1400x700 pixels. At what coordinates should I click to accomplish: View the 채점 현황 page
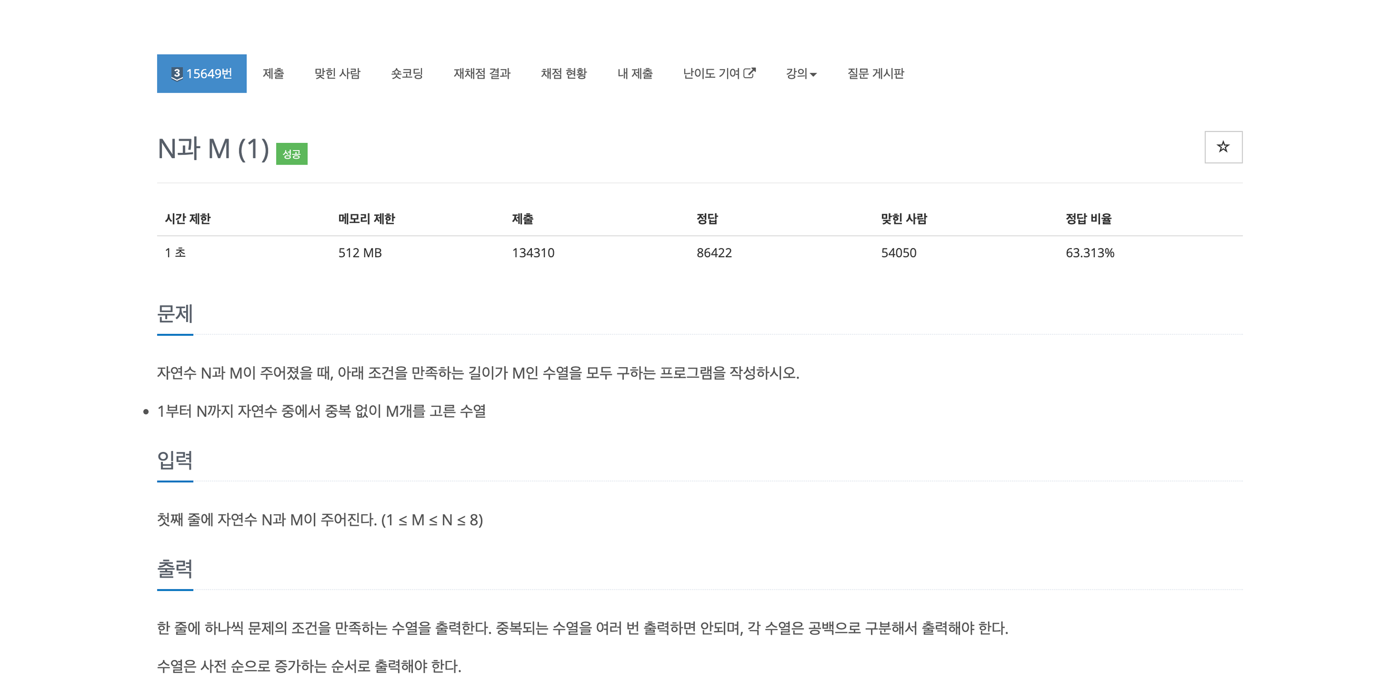click(564, 74)
